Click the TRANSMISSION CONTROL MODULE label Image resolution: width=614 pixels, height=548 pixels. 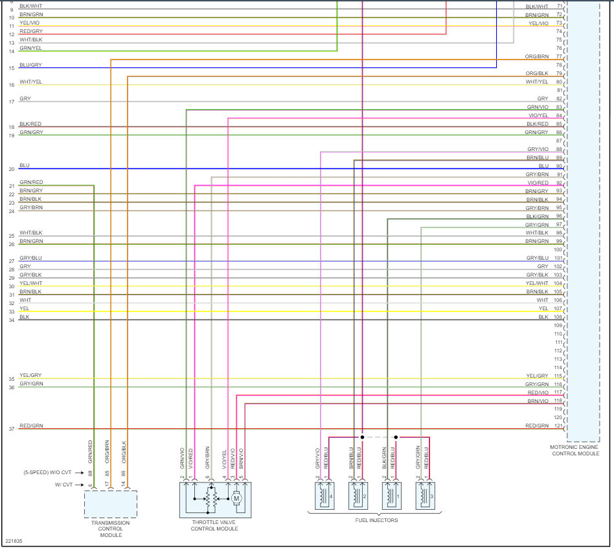point(110,529)
